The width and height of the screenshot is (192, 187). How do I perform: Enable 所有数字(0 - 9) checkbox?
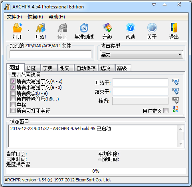(13, 93)
